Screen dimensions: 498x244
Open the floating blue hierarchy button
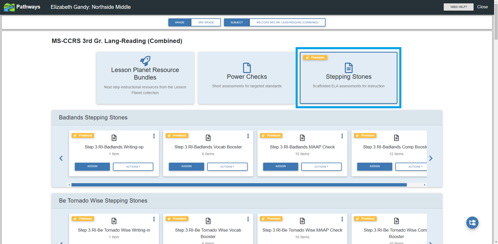472,223
